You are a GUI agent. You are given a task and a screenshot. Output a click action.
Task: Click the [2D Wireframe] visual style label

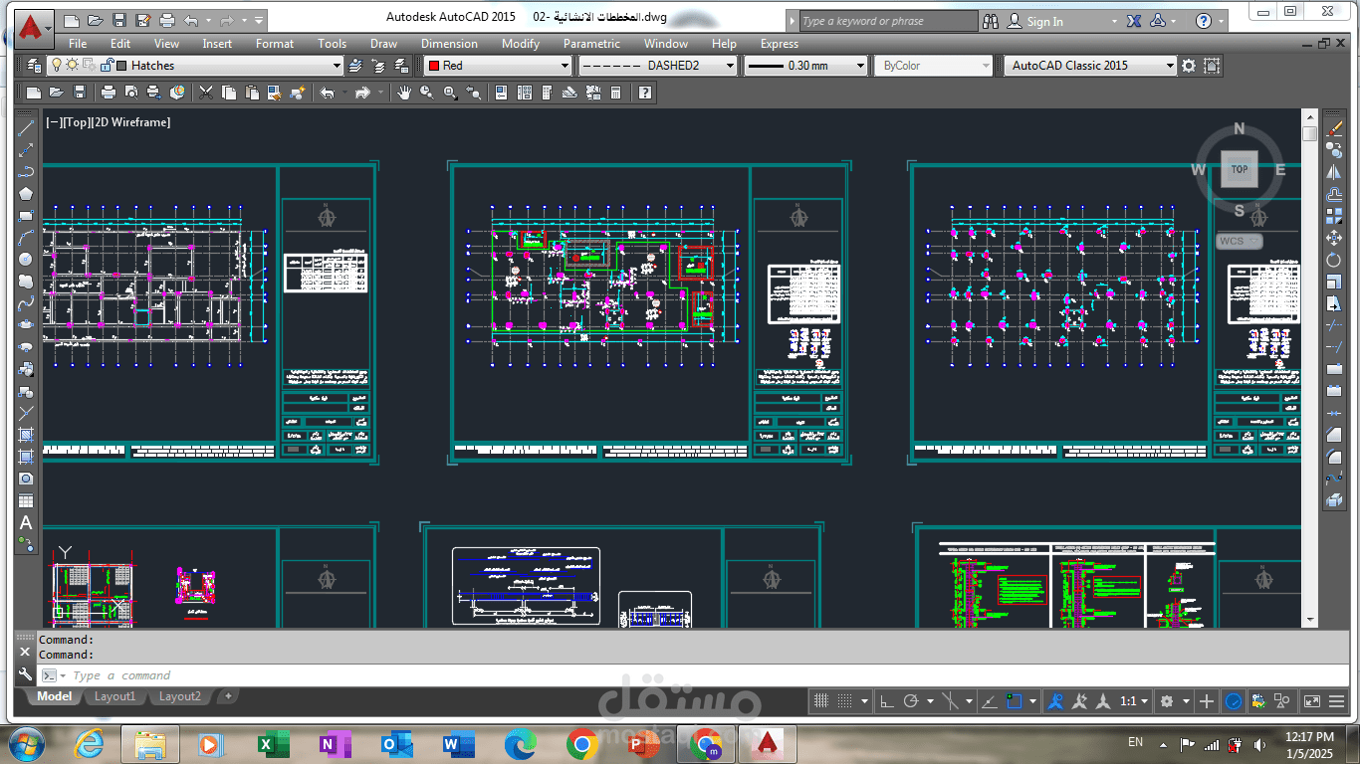[131, 122]
